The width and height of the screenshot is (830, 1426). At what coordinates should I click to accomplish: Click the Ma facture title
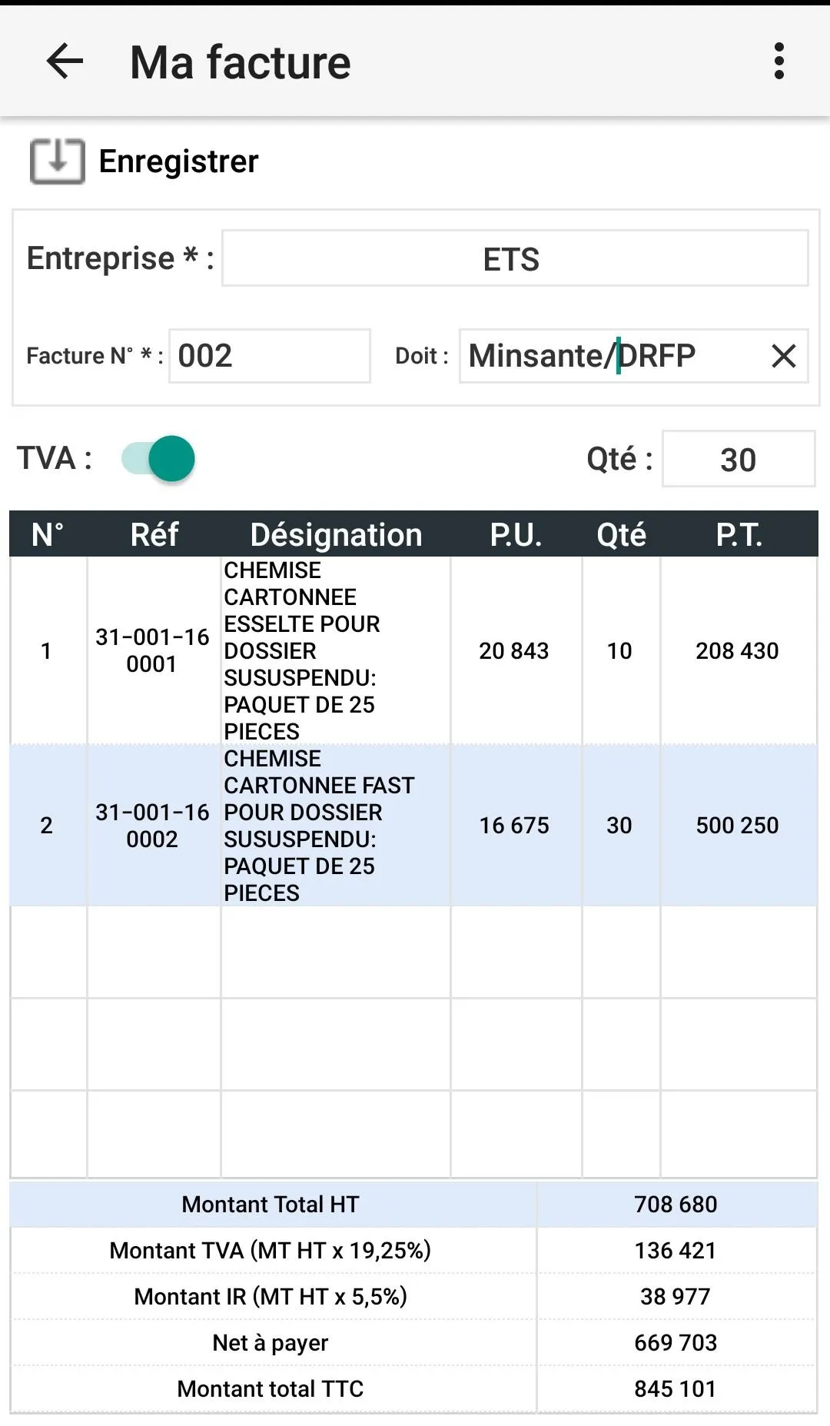click(x=241, y=61)
